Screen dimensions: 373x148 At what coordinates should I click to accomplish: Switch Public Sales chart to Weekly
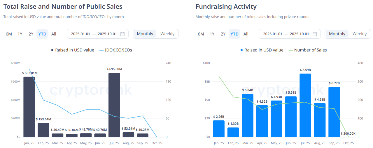[167, 34]
